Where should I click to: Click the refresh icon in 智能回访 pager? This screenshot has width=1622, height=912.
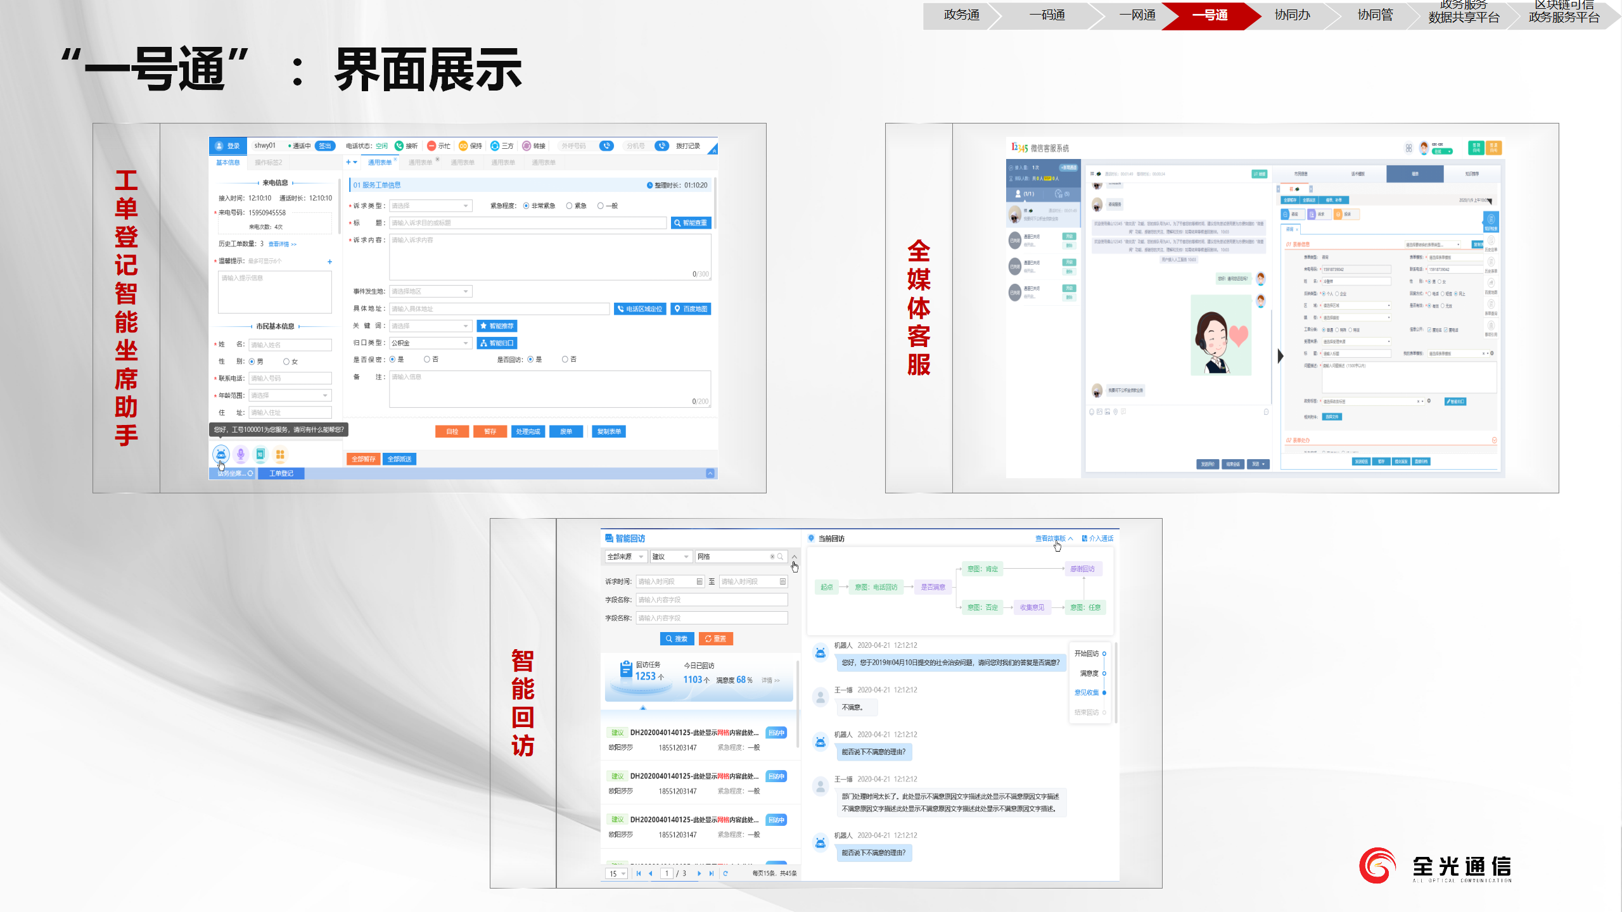click(x=725, y=873)
